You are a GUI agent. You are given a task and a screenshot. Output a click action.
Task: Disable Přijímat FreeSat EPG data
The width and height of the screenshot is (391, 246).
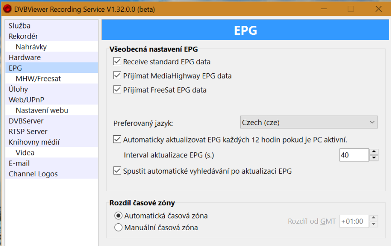118,90
